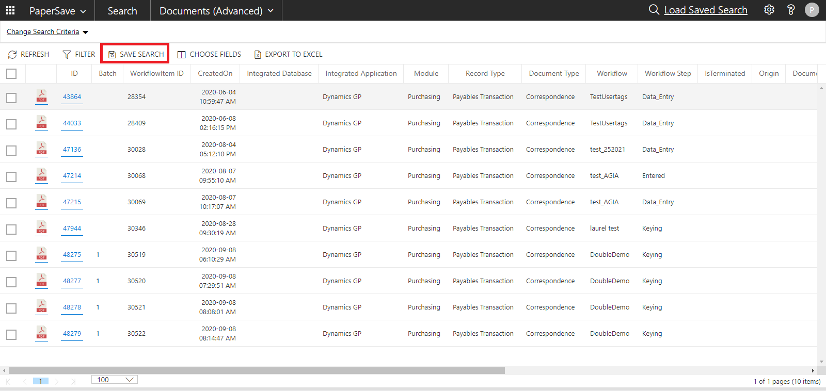Click the settings gear icon
This screenshot has width=826, height=391.
click(769, 10)
